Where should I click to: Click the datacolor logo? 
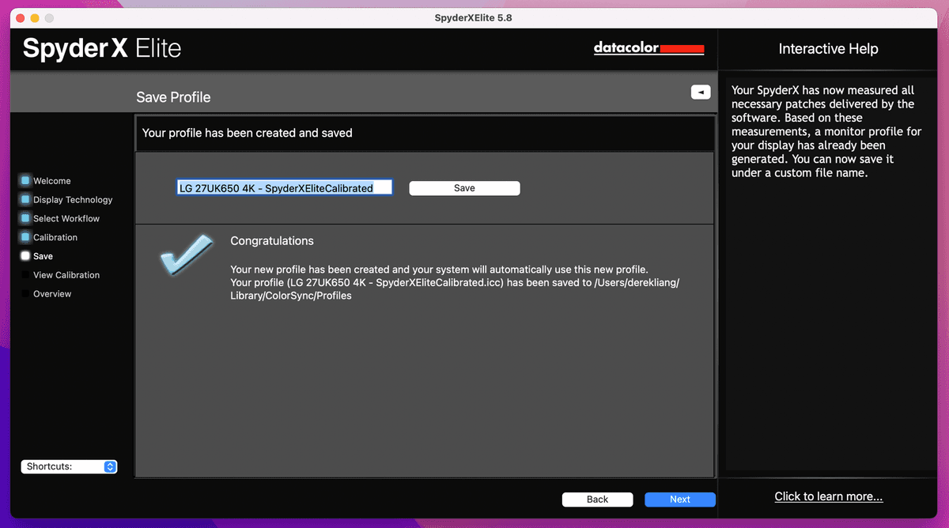coord(648,47)
